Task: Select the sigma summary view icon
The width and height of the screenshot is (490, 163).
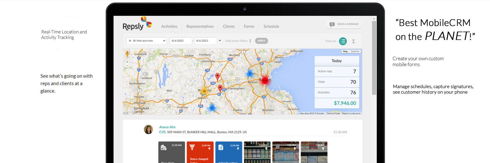Action: coord(354,41)
